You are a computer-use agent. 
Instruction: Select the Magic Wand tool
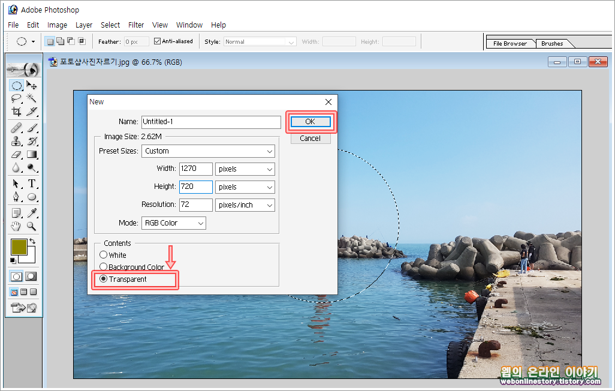click(32, 98)
